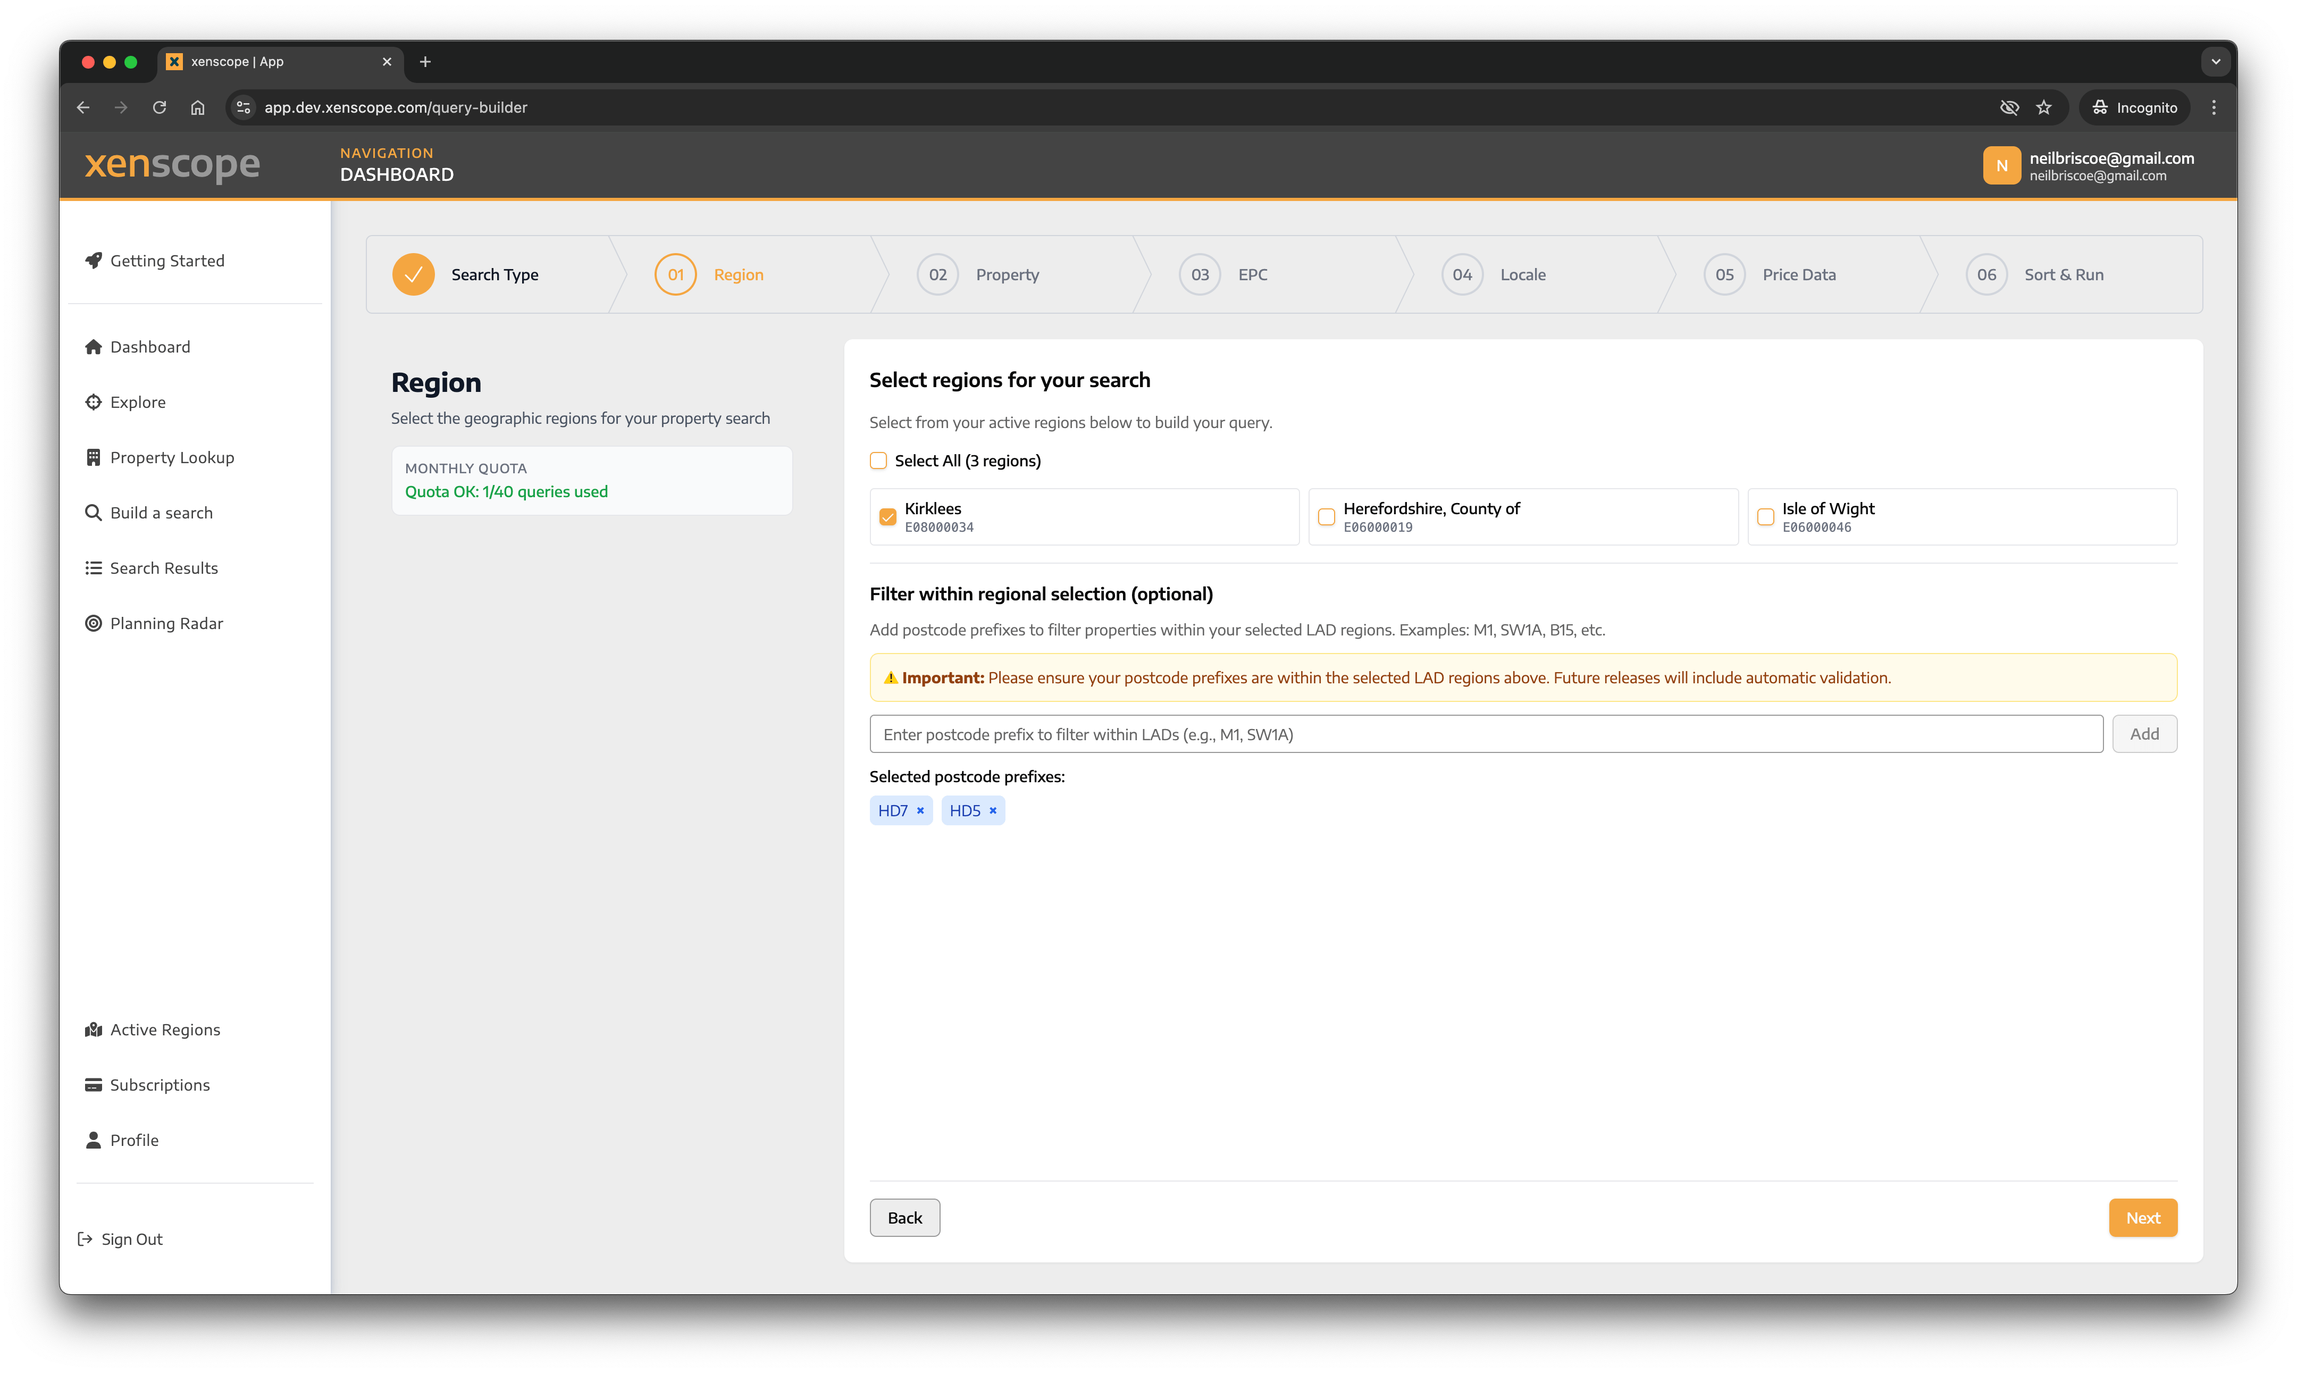Uncheck the Kirklees region checkbox
2297x1373 pixels.
coord(887,516)
